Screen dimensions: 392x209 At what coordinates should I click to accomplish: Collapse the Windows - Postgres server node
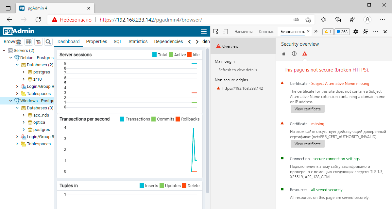[x=10, y=101]
